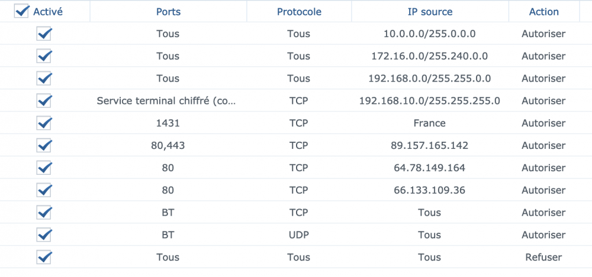The image size is (592, 277).
Task: Select the Service terminal chiffré ports cell
Action: coord(168,101)
